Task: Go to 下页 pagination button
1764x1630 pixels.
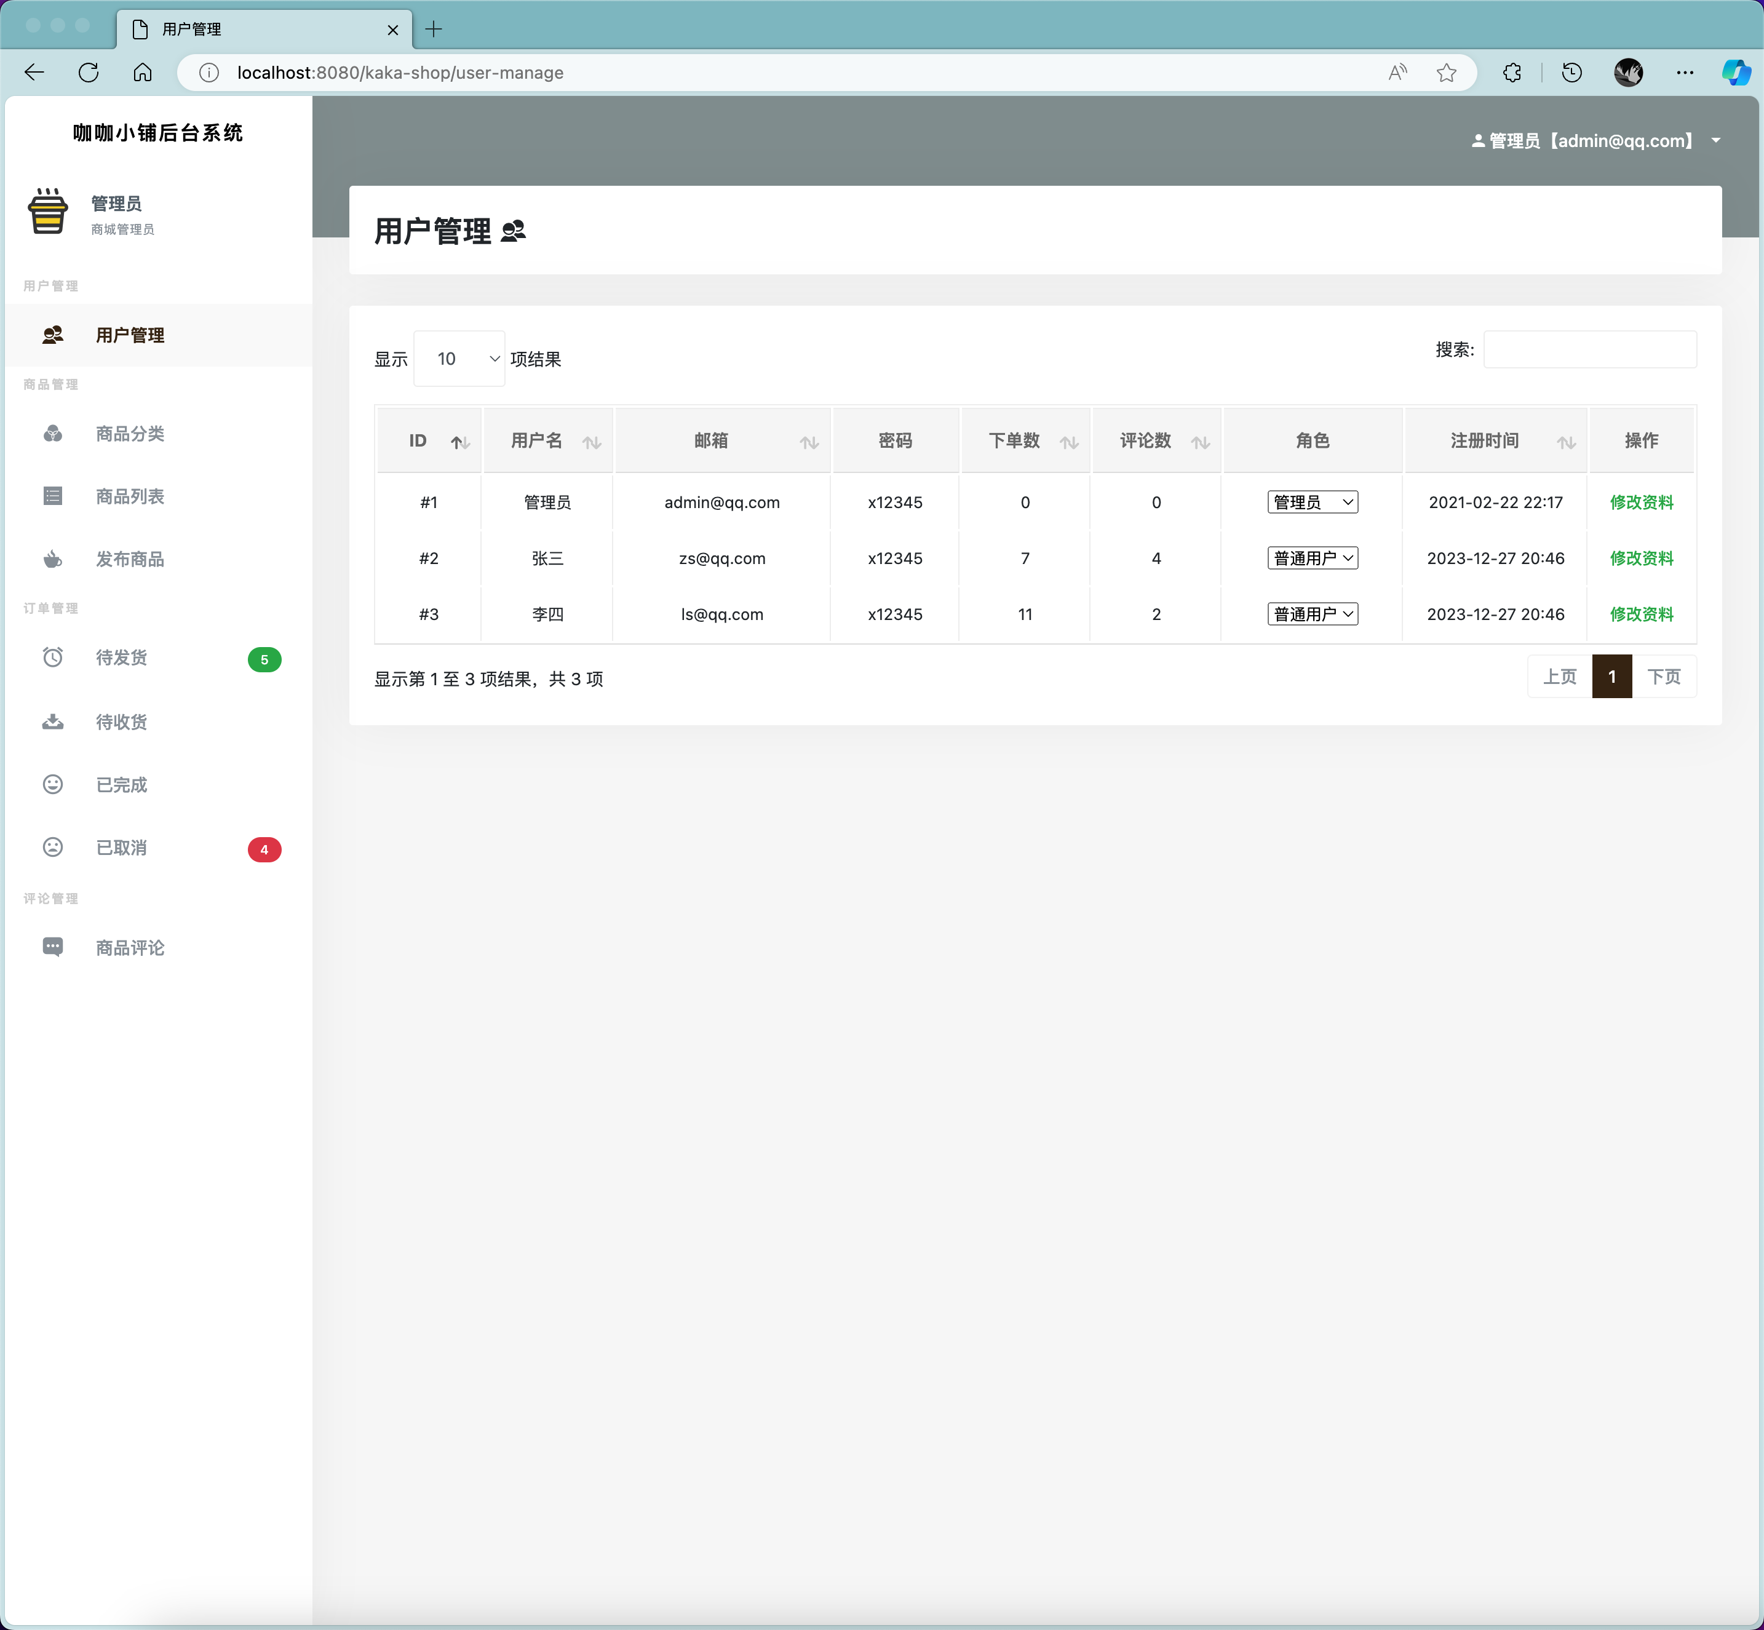Action: [1664, 677]
